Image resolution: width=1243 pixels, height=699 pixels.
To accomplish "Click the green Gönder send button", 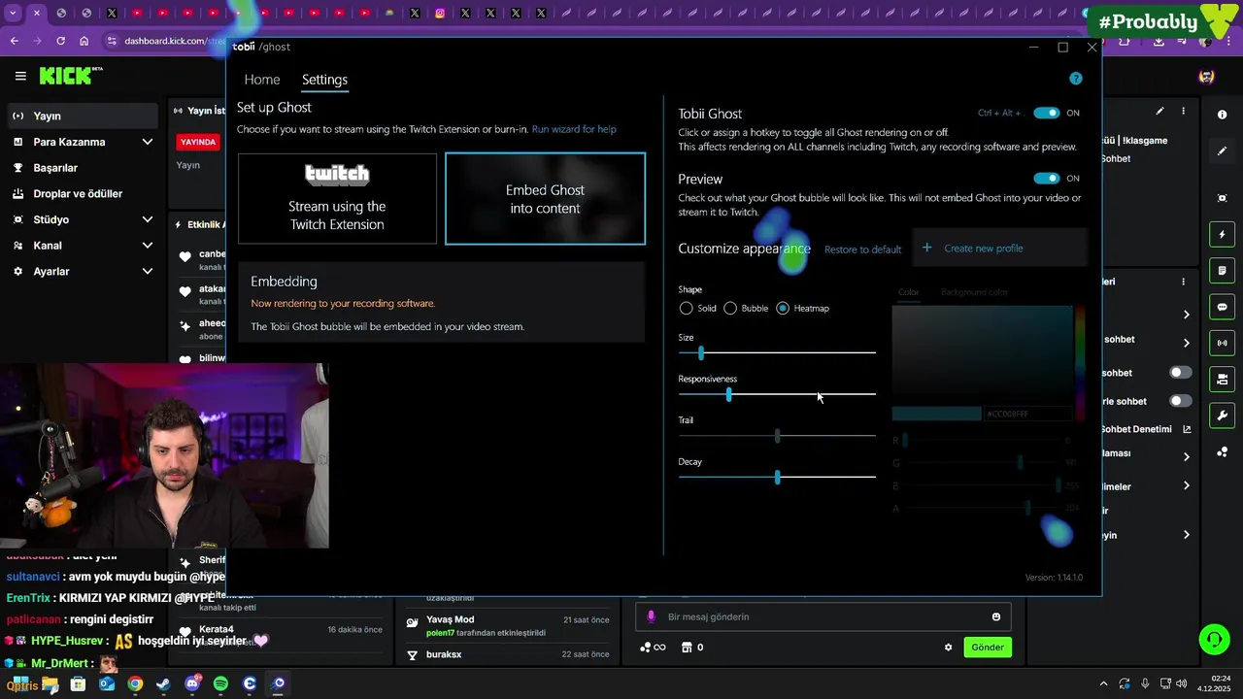I will coord(988,648).
